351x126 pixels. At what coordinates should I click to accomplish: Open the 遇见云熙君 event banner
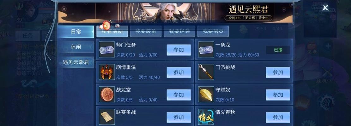coord(175,13)
